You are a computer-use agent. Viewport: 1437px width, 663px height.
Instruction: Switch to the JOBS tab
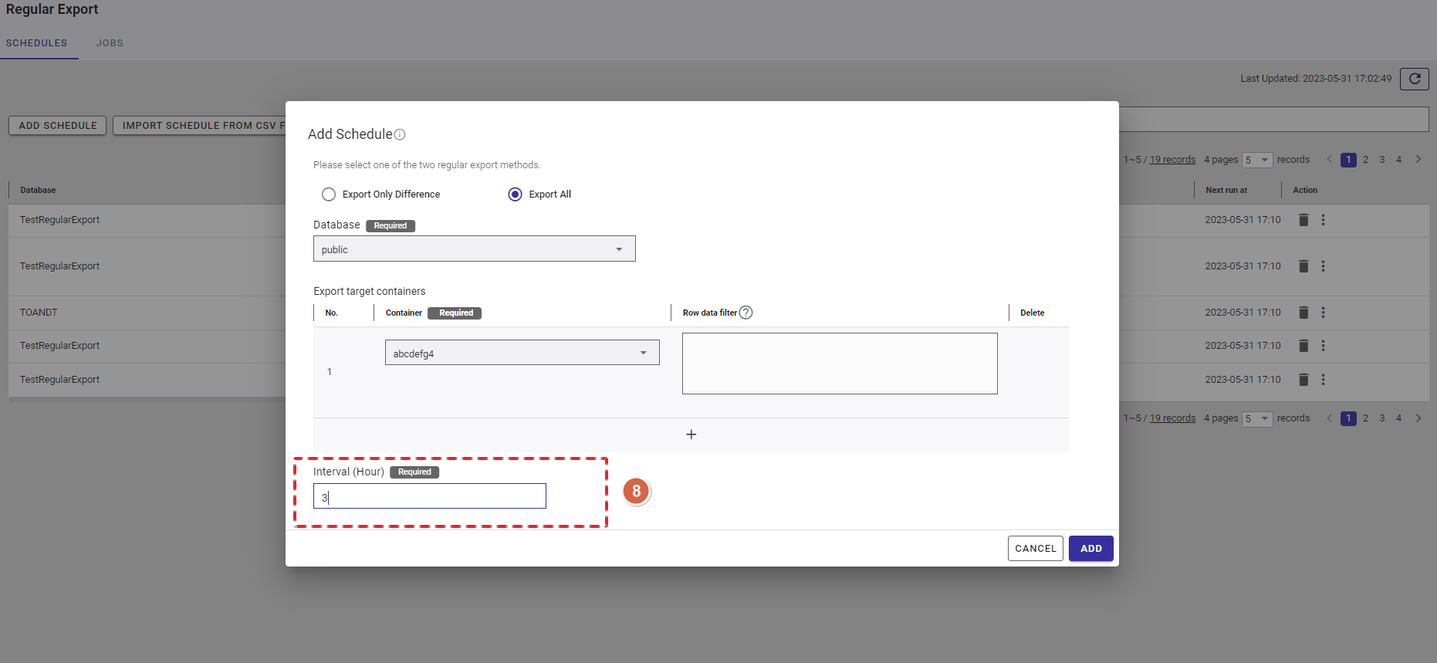point(110,43)
